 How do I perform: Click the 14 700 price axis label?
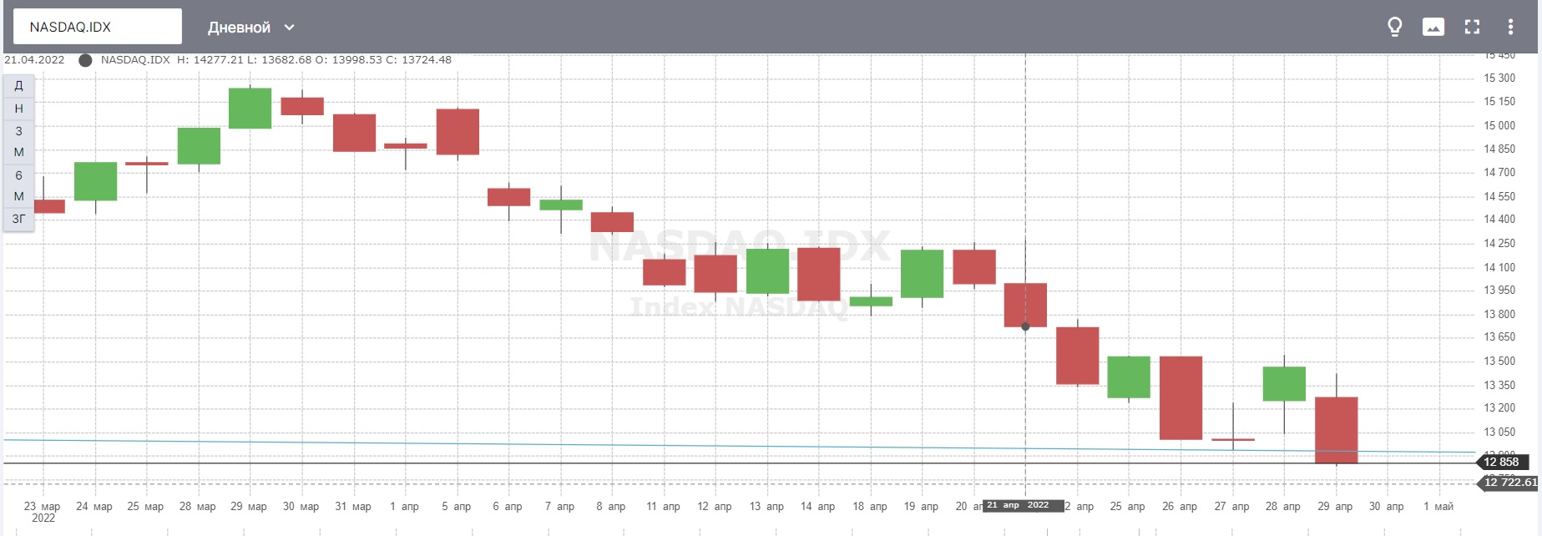1499,173
